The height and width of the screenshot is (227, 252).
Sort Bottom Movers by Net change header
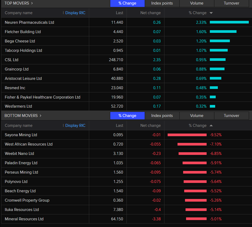(151, 126)
